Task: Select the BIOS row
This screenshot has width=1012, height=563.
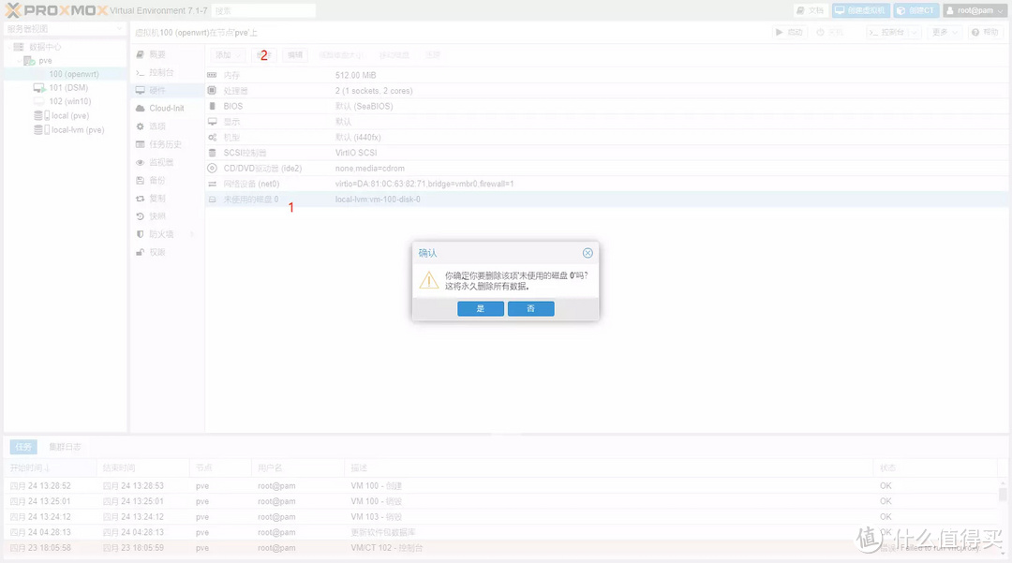Action: [606, 107]
